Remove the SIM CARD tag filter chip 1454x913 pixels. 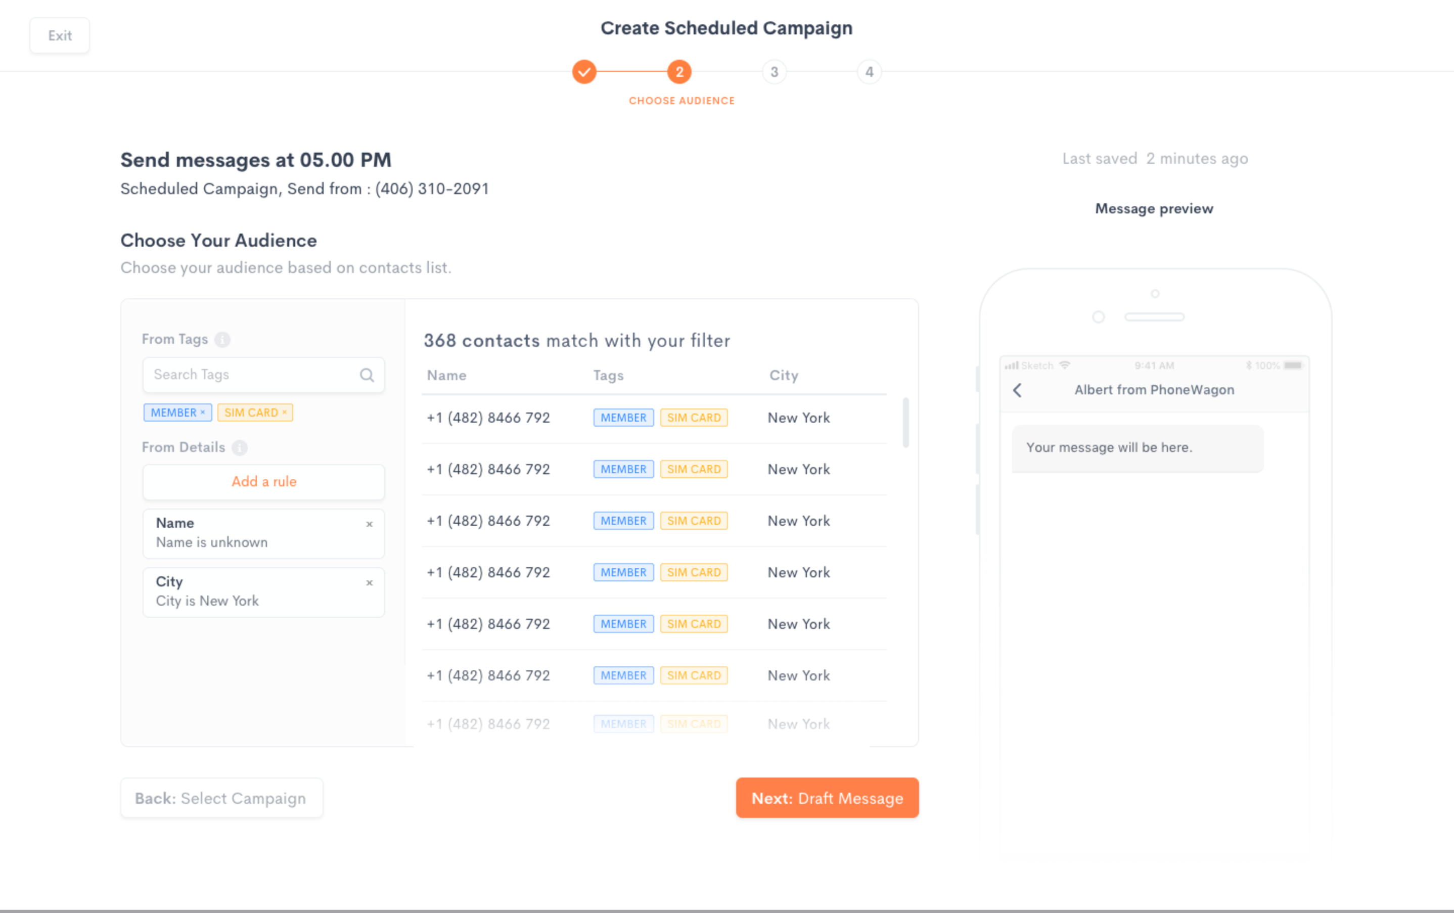click(285, 413)
